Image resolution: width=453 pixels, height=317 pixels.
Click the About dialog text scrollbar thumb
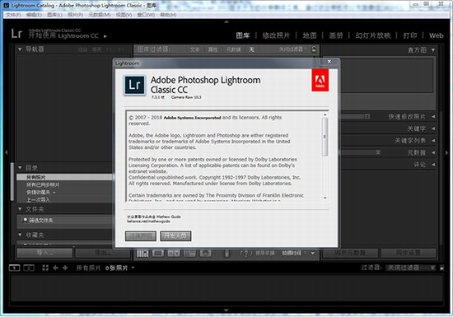tap(325, 137)
